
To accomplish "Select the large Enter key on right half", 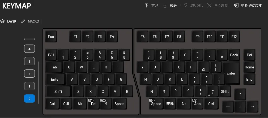I will pos(231,73).
